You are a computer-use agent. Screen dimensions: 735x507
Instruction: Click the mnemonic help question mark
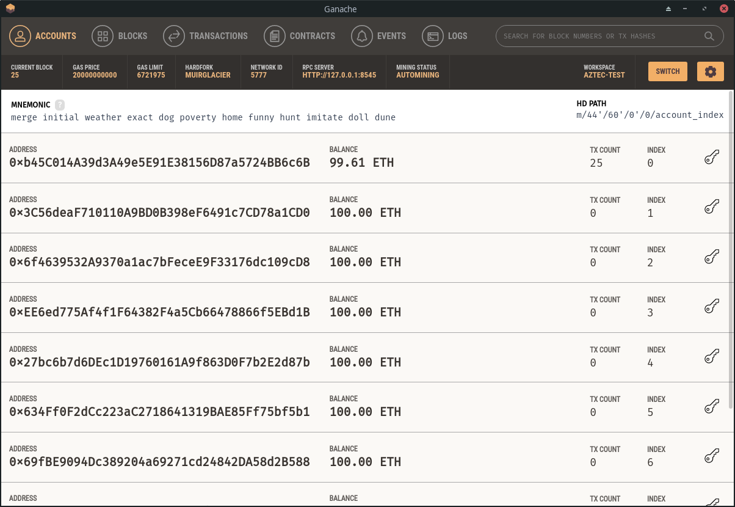coord(60,105)
